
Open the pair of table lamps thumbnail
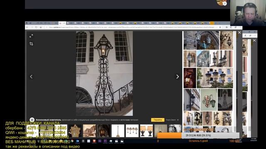[146, 131]
